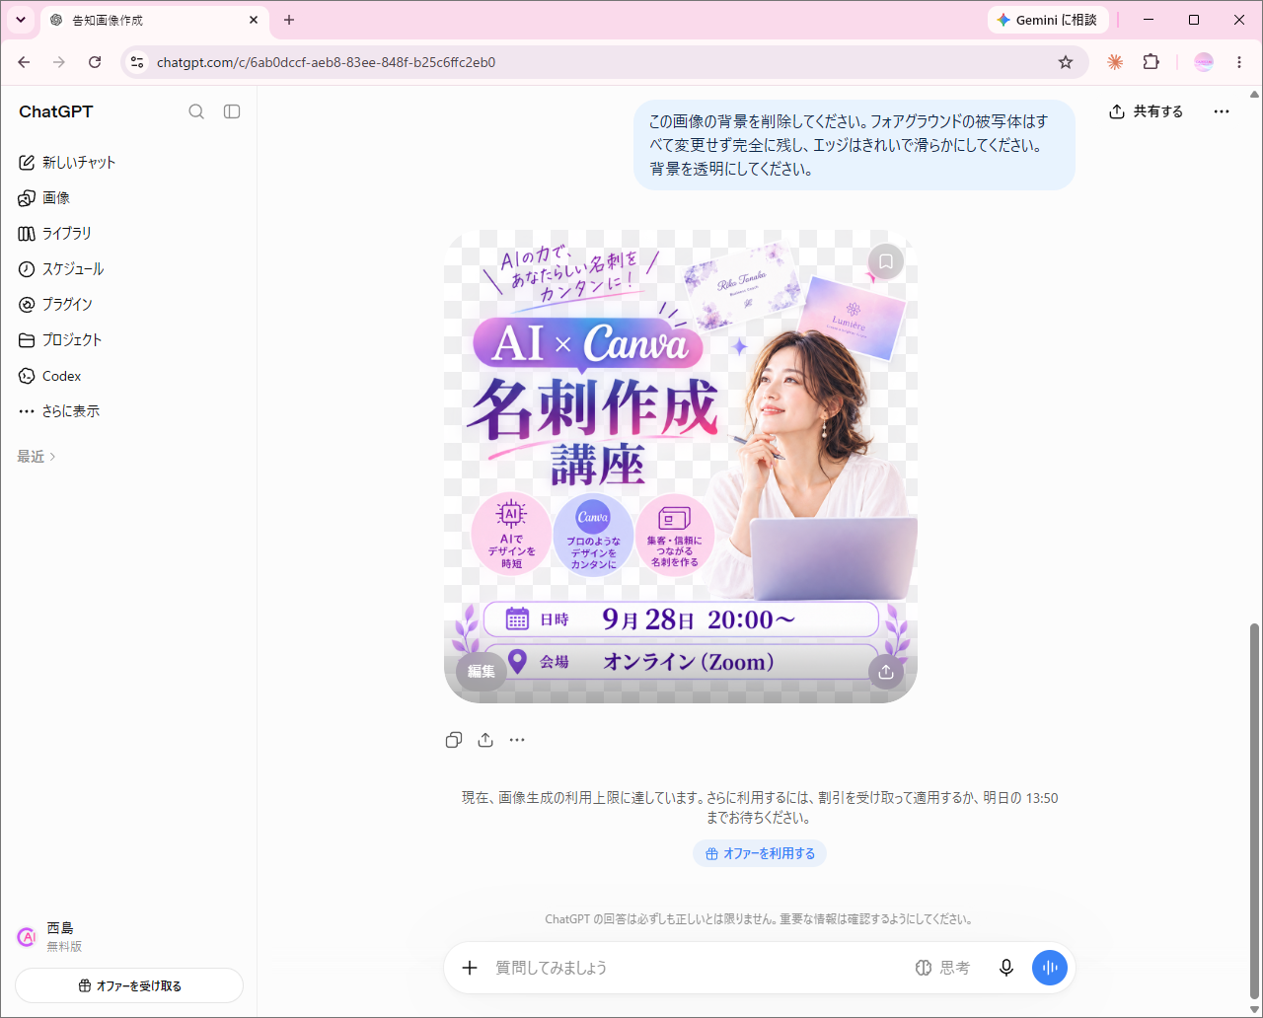
Task: Click the address bar URL
Action: tap(327, 62)
